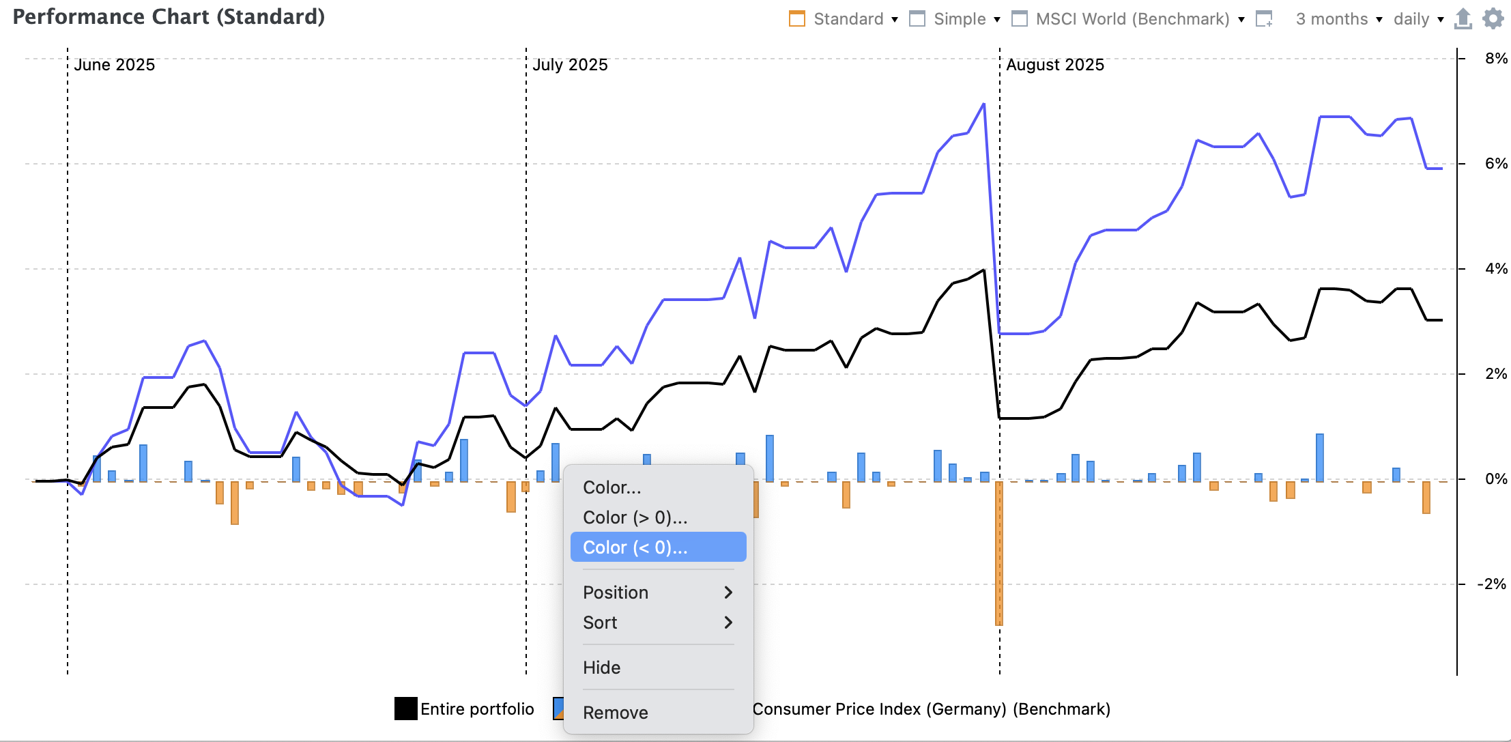Click the black Entire portfolio swatch
The image size is (1511, 742).
pos(405,709)
